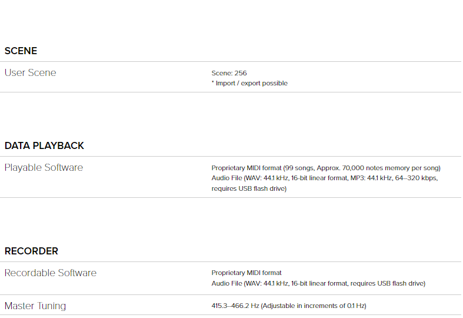Click 'Proprietary MIDI format' under Recorder
Image resolution: width=463 pixels, height=318 pixels.
247,273
